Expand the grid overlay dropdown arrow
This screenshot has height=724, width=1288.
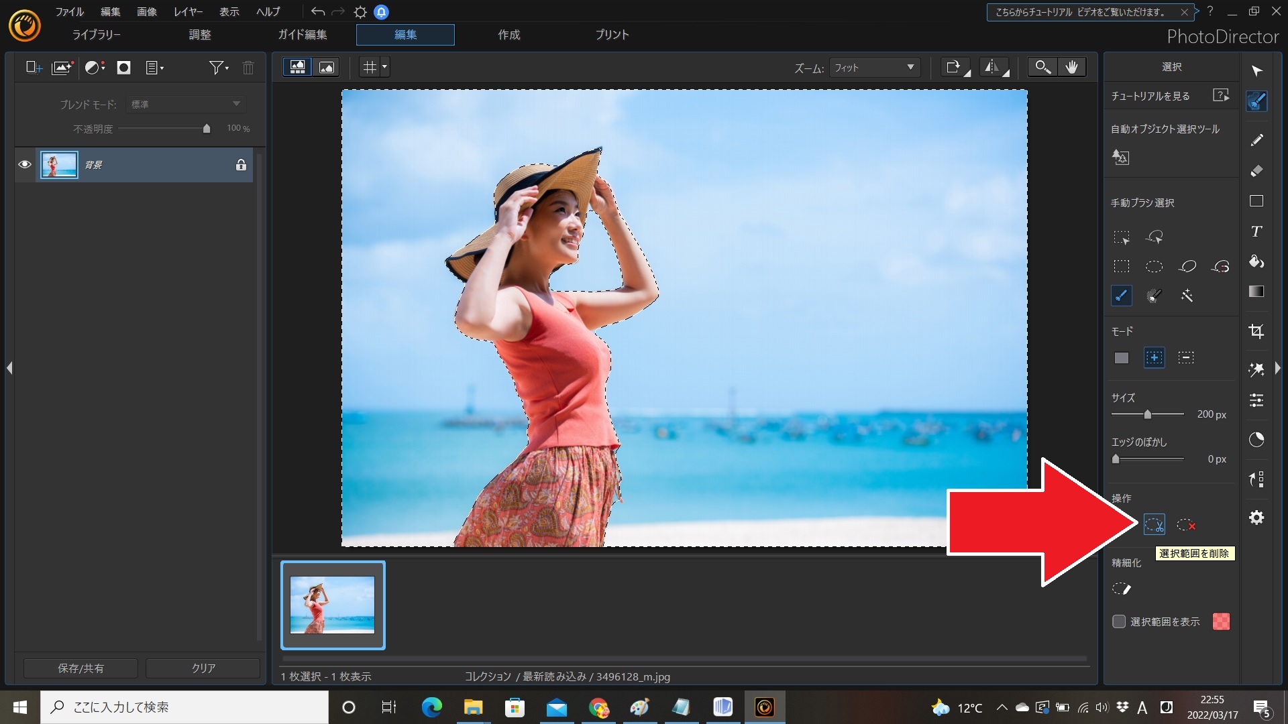[384, 67]
